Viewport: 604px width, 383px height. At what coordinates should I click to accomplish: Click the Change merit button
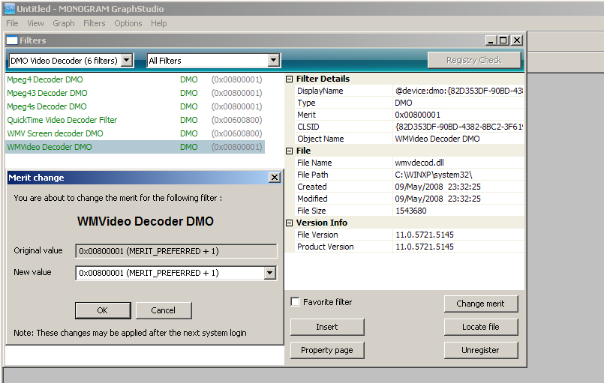click(x=481, y=304)
